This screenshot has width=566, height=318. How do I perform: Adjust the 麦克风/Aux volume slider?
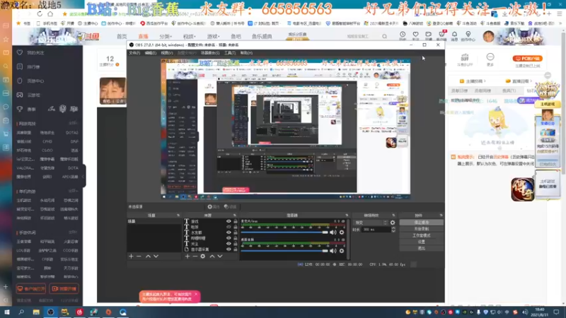click(284, 232)
